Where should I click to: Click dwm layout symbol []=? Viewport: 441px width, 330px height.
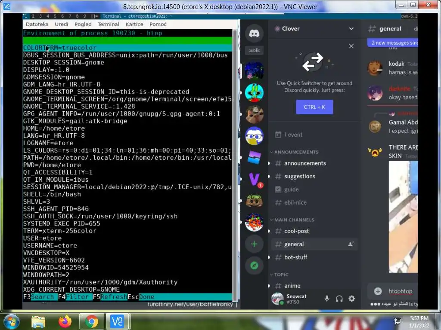click(x=94, y=16)
